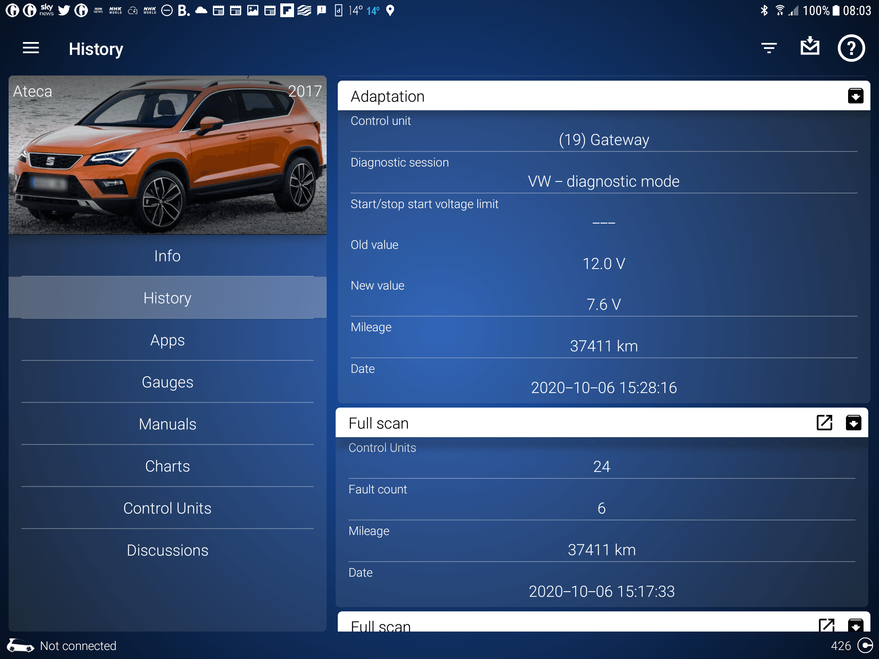This screenshot has height=659, width=879.
Task: Tap the car connection status icon
Action: tap(20, 646)
